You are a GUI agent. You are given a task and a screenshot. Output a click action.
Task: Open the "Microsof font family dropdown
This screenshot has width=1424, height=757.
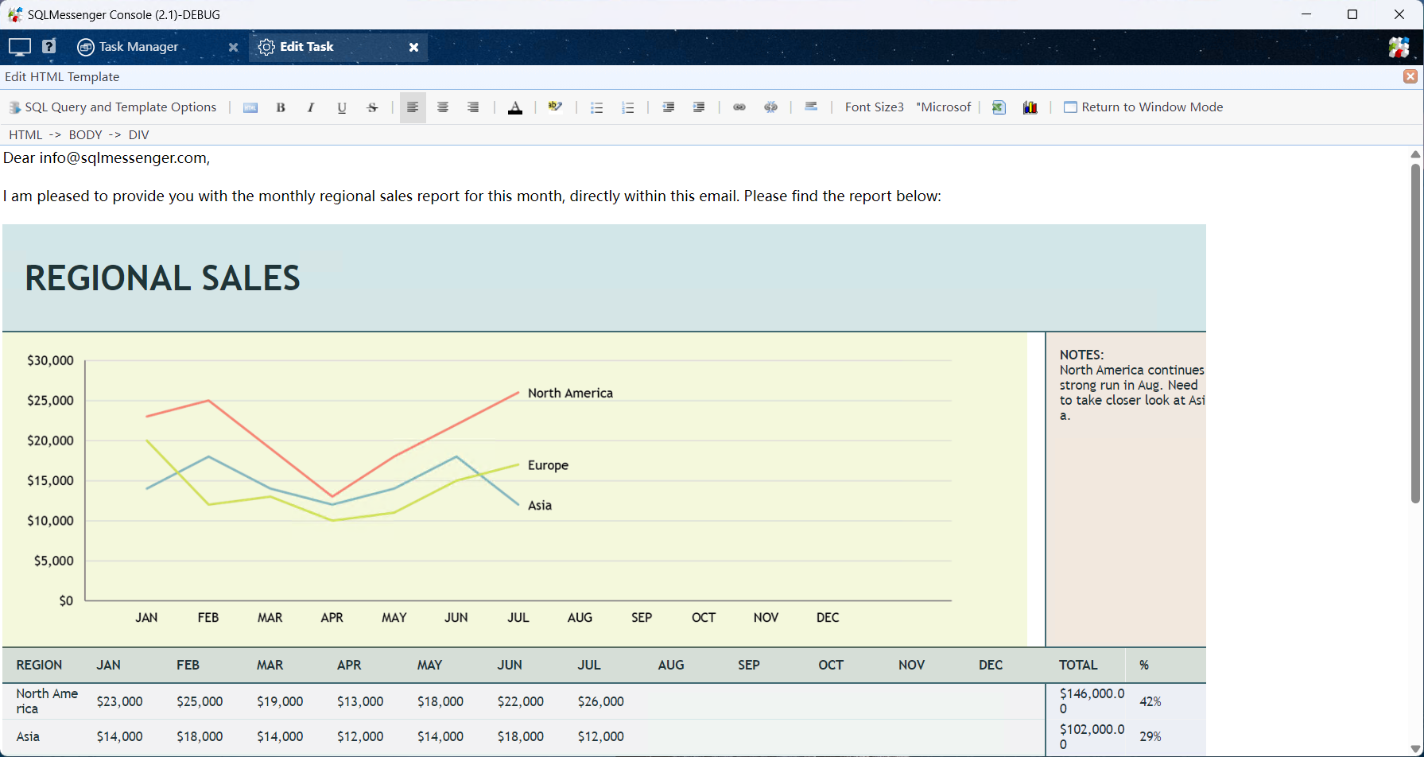click(x=944, y=107)
